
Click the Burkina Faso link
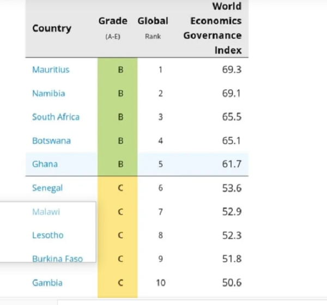[x=57, y=259]
